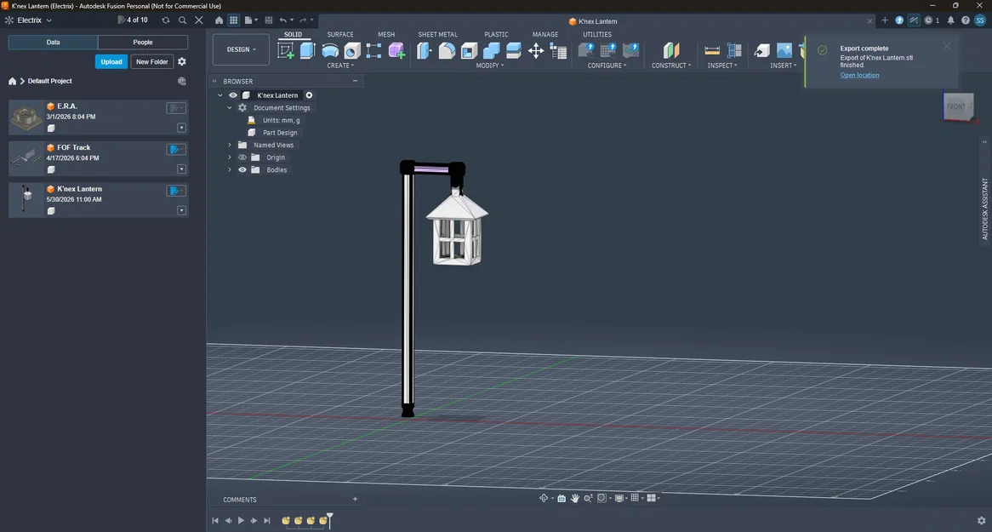Switch to the MESH tab

[x=386, y=34]
